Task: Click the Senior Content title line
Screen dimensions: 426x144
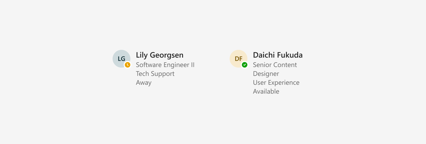Action: coord(275,65)
